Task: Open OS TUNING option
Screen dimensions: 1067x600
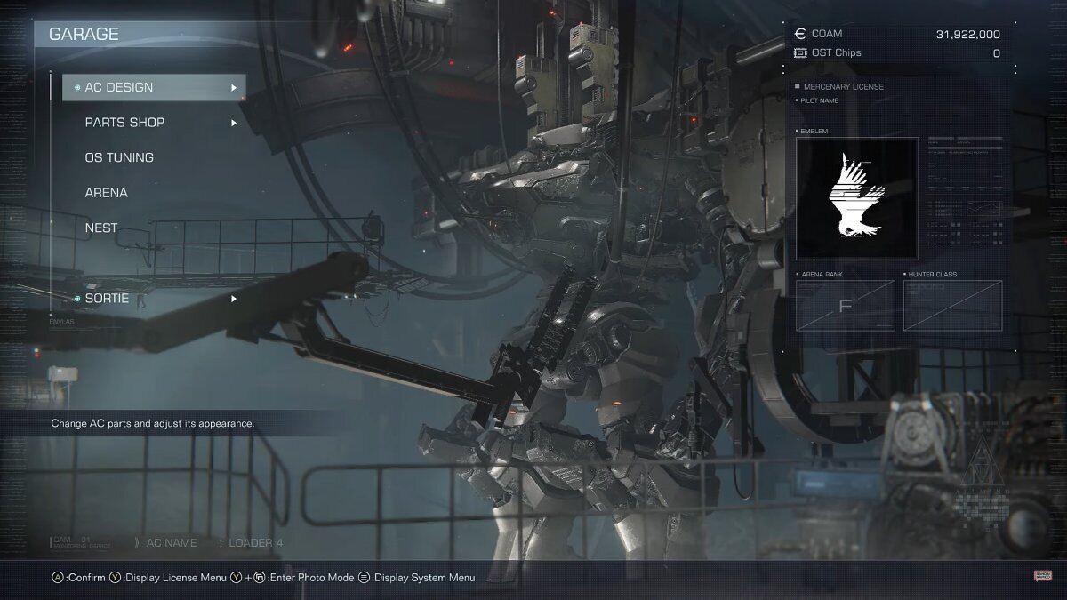Action: coord(119,157)
